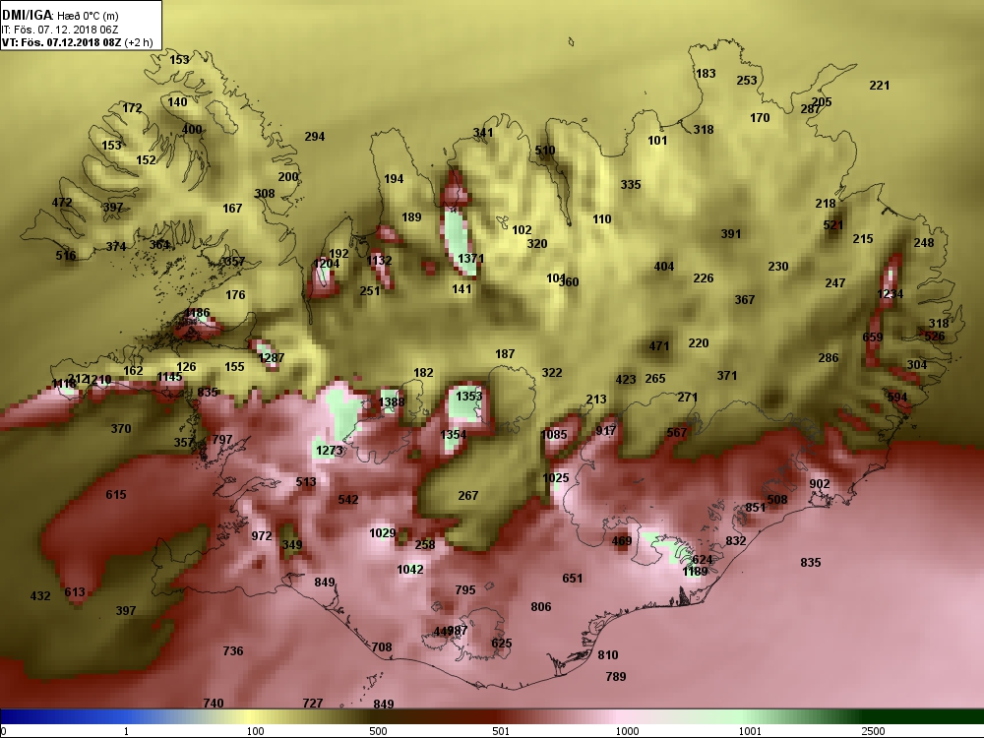Click the map value 835 over the southeast sea
Screen dimensions: 984x738
pos(811,562)
